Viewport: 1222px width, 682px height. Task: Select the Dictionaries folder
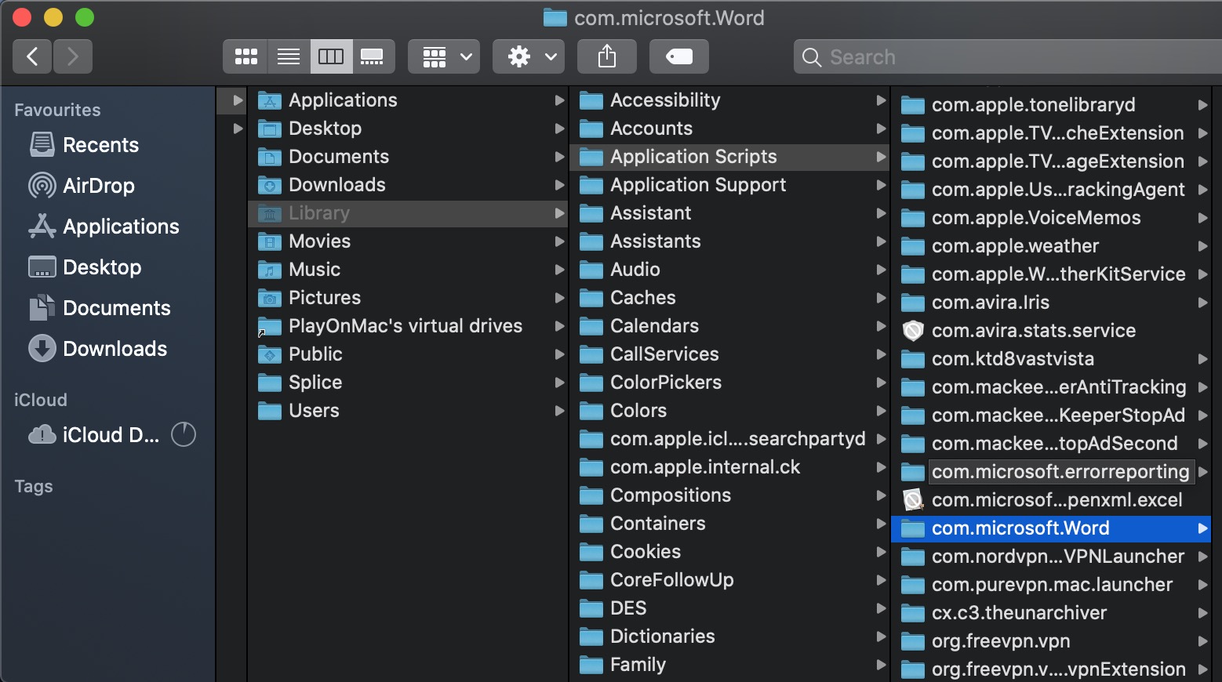coord(729,637)
